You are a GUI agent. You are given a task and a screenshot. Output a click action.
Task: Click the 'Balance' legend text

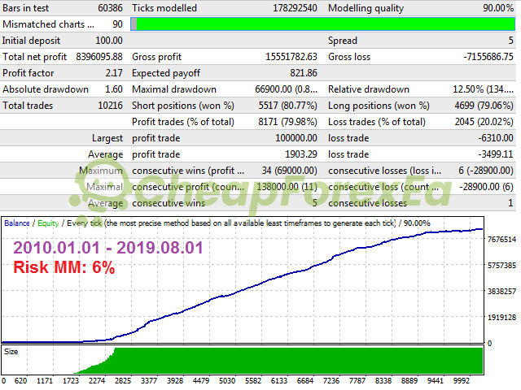[17, 223]
